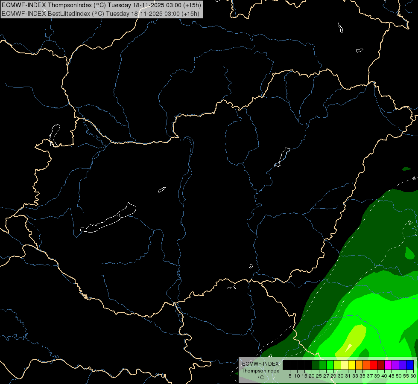Select the yellow-green 29–30 legend swatch

[337, 365]
